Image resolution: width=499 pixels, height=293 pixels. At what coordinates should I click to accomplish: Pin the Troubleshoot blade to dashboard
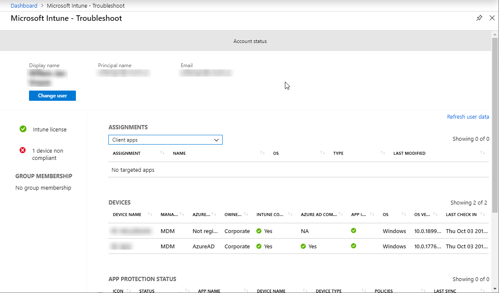pos(479,18)
